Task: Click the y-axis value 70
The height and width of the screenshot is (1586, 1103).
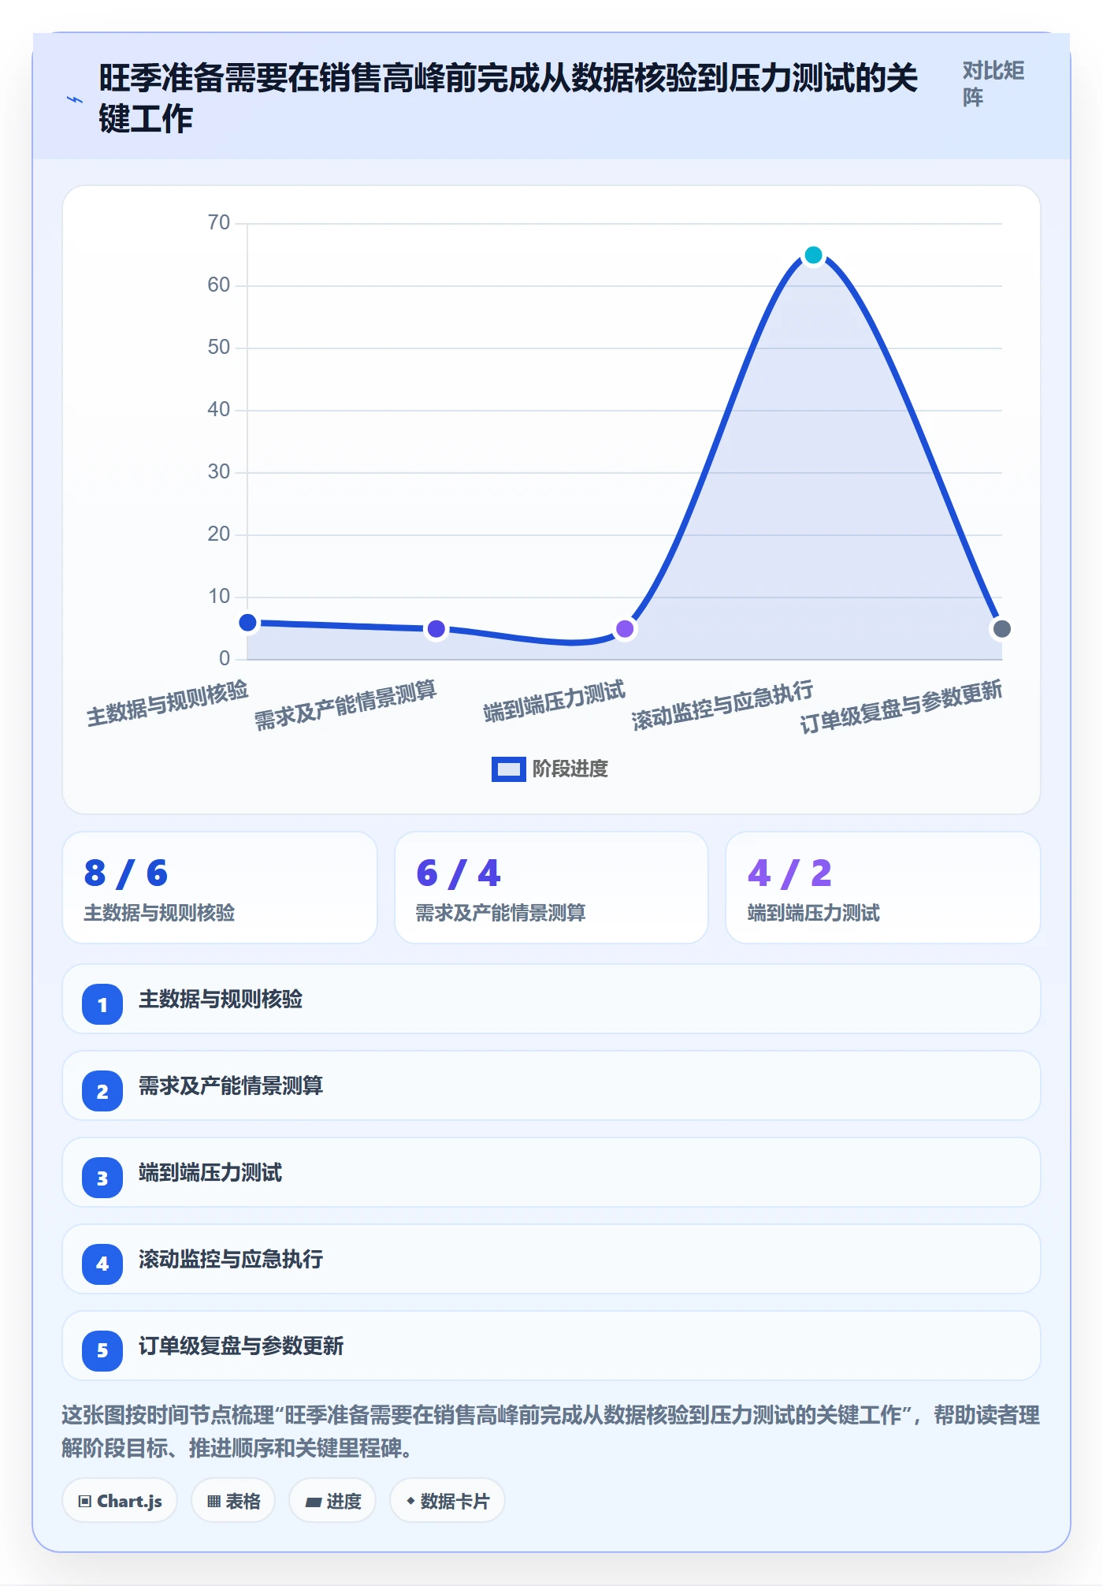Action: click(x=219, y=223)
